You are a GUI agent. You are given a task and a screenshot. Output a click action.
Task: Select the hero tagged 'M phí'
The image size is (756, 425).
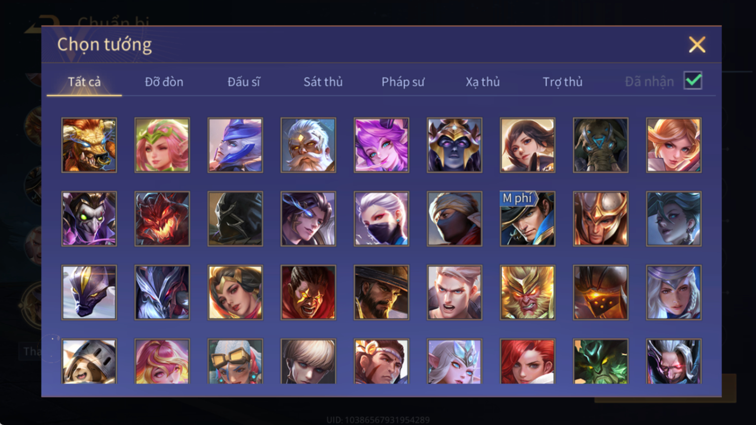click(x=527, y=218)
